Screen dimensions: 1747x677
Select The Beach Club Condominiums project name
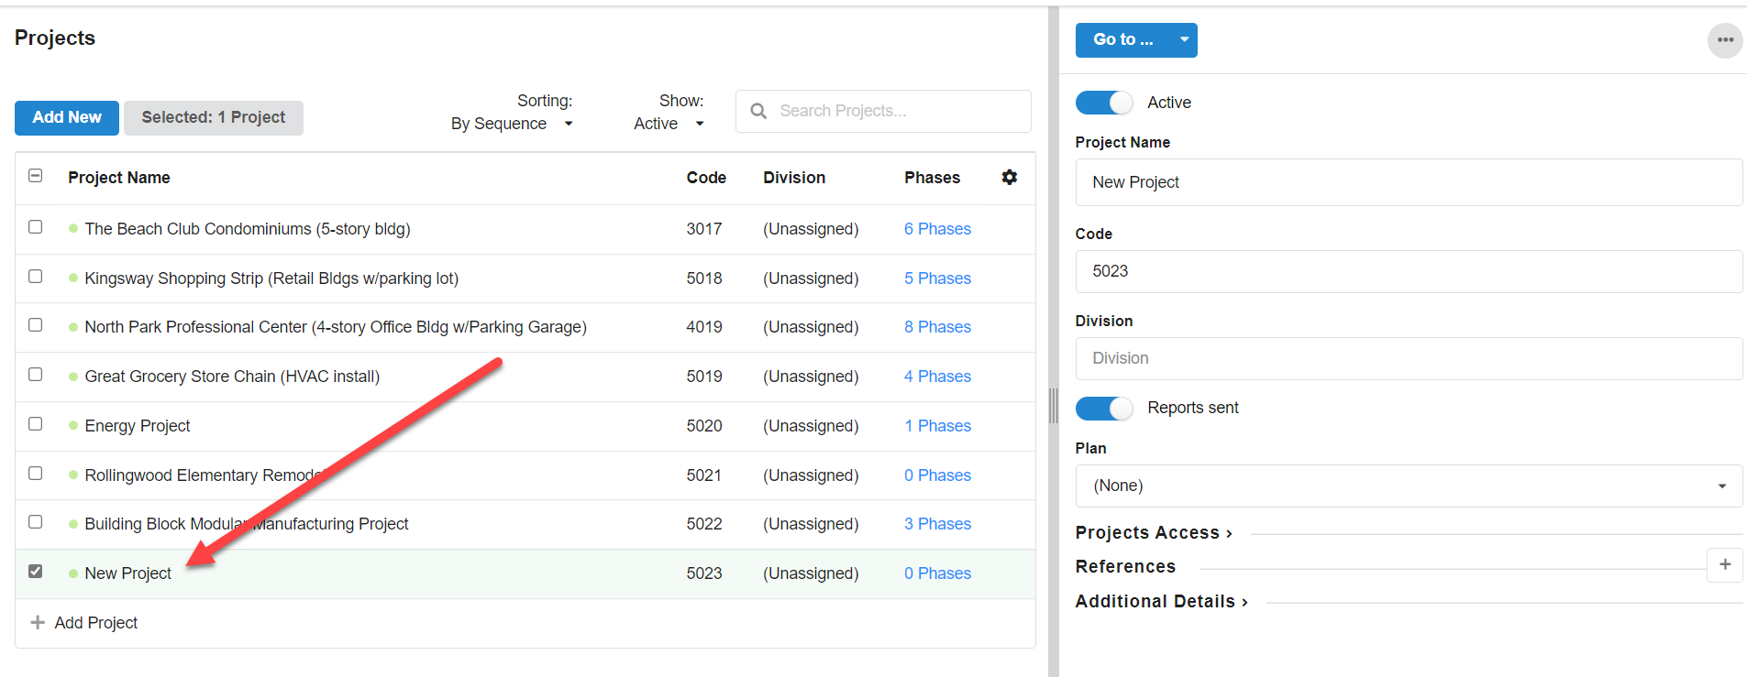(248, 229)
